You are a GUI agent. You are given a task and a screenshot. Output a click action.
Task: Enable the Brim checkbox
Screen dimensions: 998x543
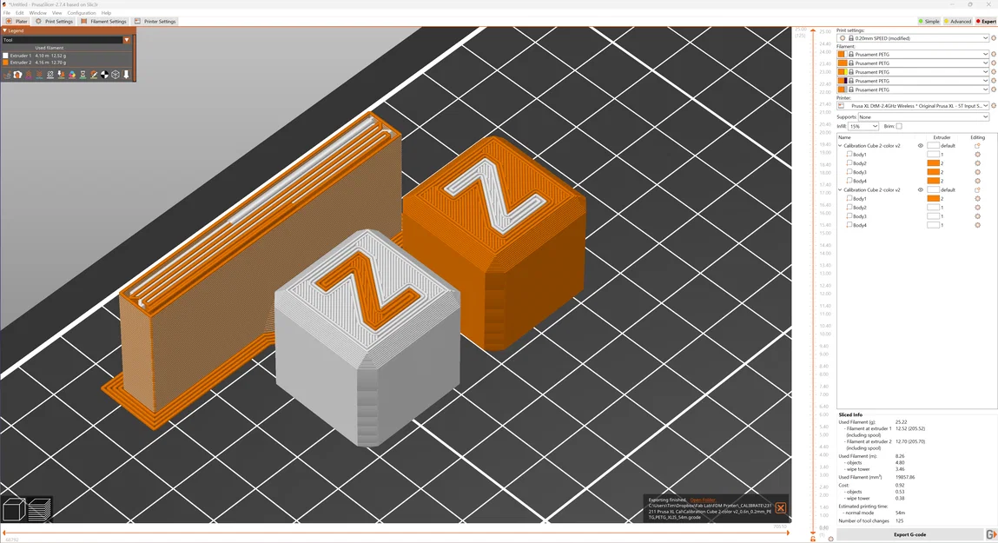tap(899, 126)
